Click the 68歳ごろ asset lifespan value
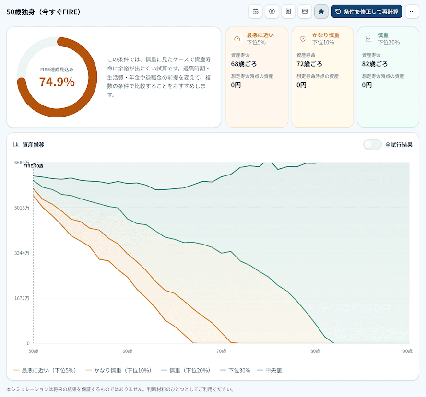Viewport: 426px width, 397px height. click(244, 64)
